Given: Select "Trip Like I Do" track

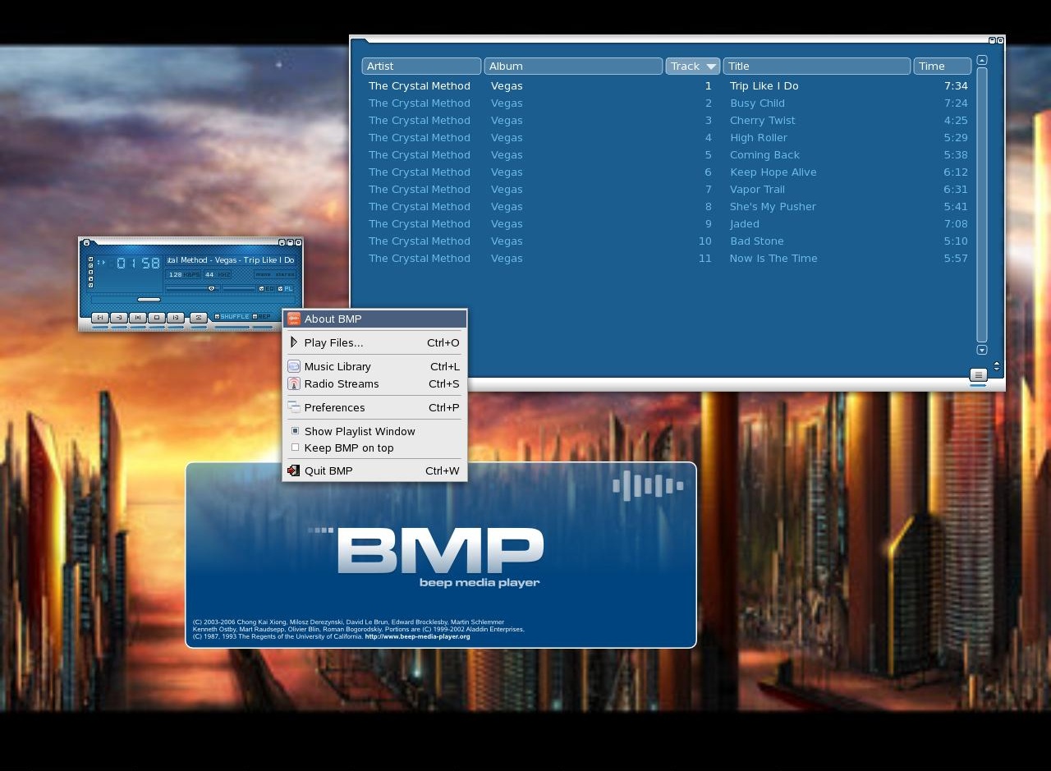Looking at the screenshot, I should (x=764, y=85).
